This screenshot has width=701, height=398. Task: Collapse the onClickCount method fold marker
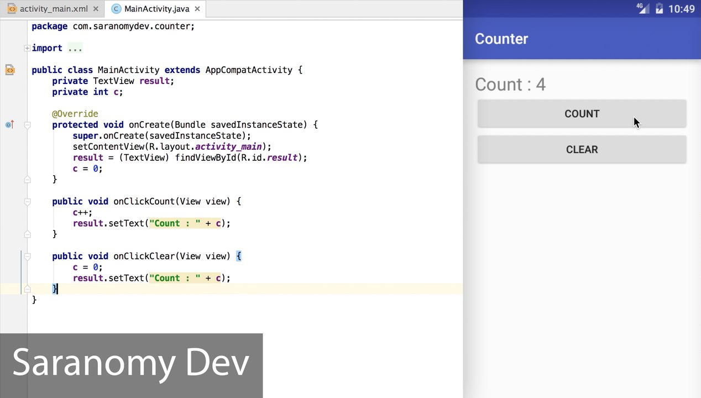[x=27, y=202]
